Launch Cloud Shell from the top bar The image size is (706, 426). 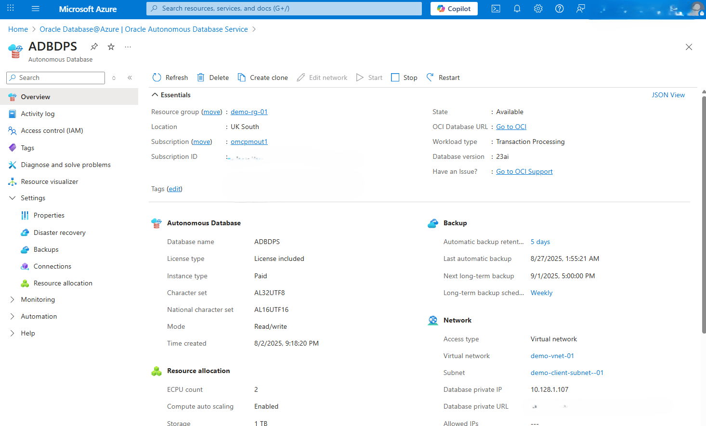point(496,9)
